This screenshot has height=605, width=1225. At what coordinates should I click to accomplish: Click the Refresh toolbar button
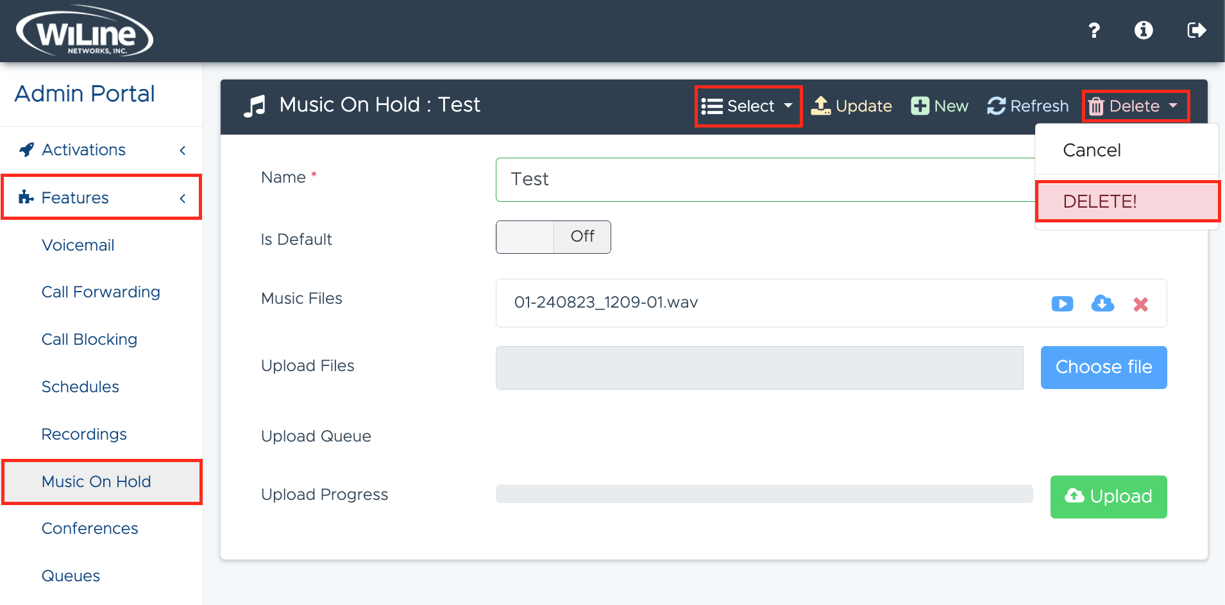coord(1028,106)
